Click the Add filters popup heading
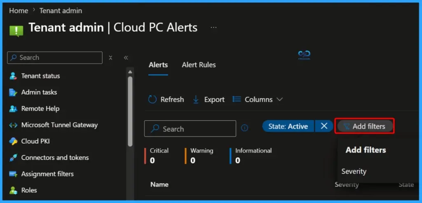This screenshot has height=203, width=422. pyautogui.click(x=366, y=150)
